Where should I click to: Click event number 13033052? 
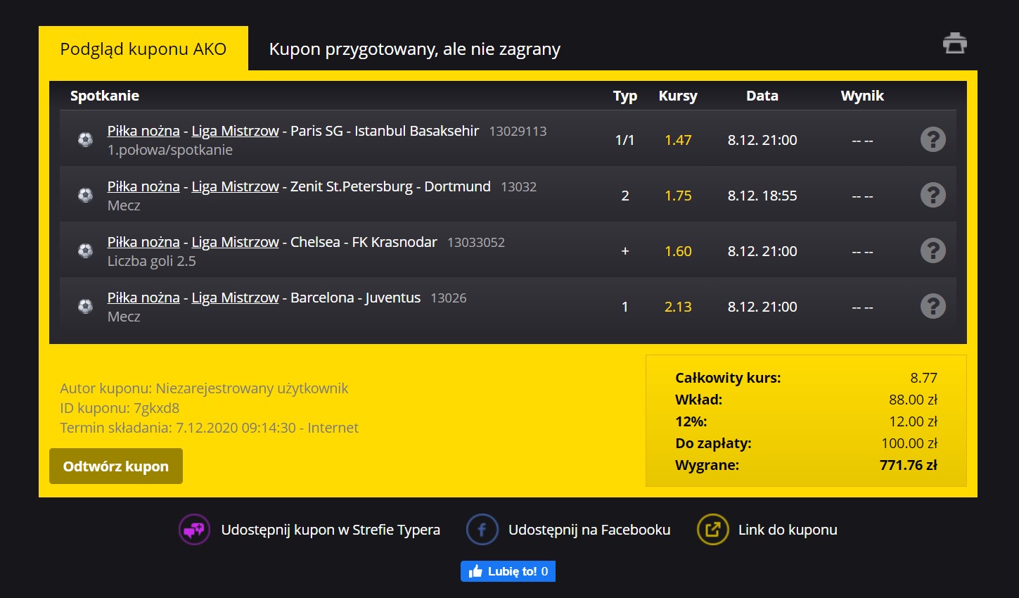click(476, 243)
